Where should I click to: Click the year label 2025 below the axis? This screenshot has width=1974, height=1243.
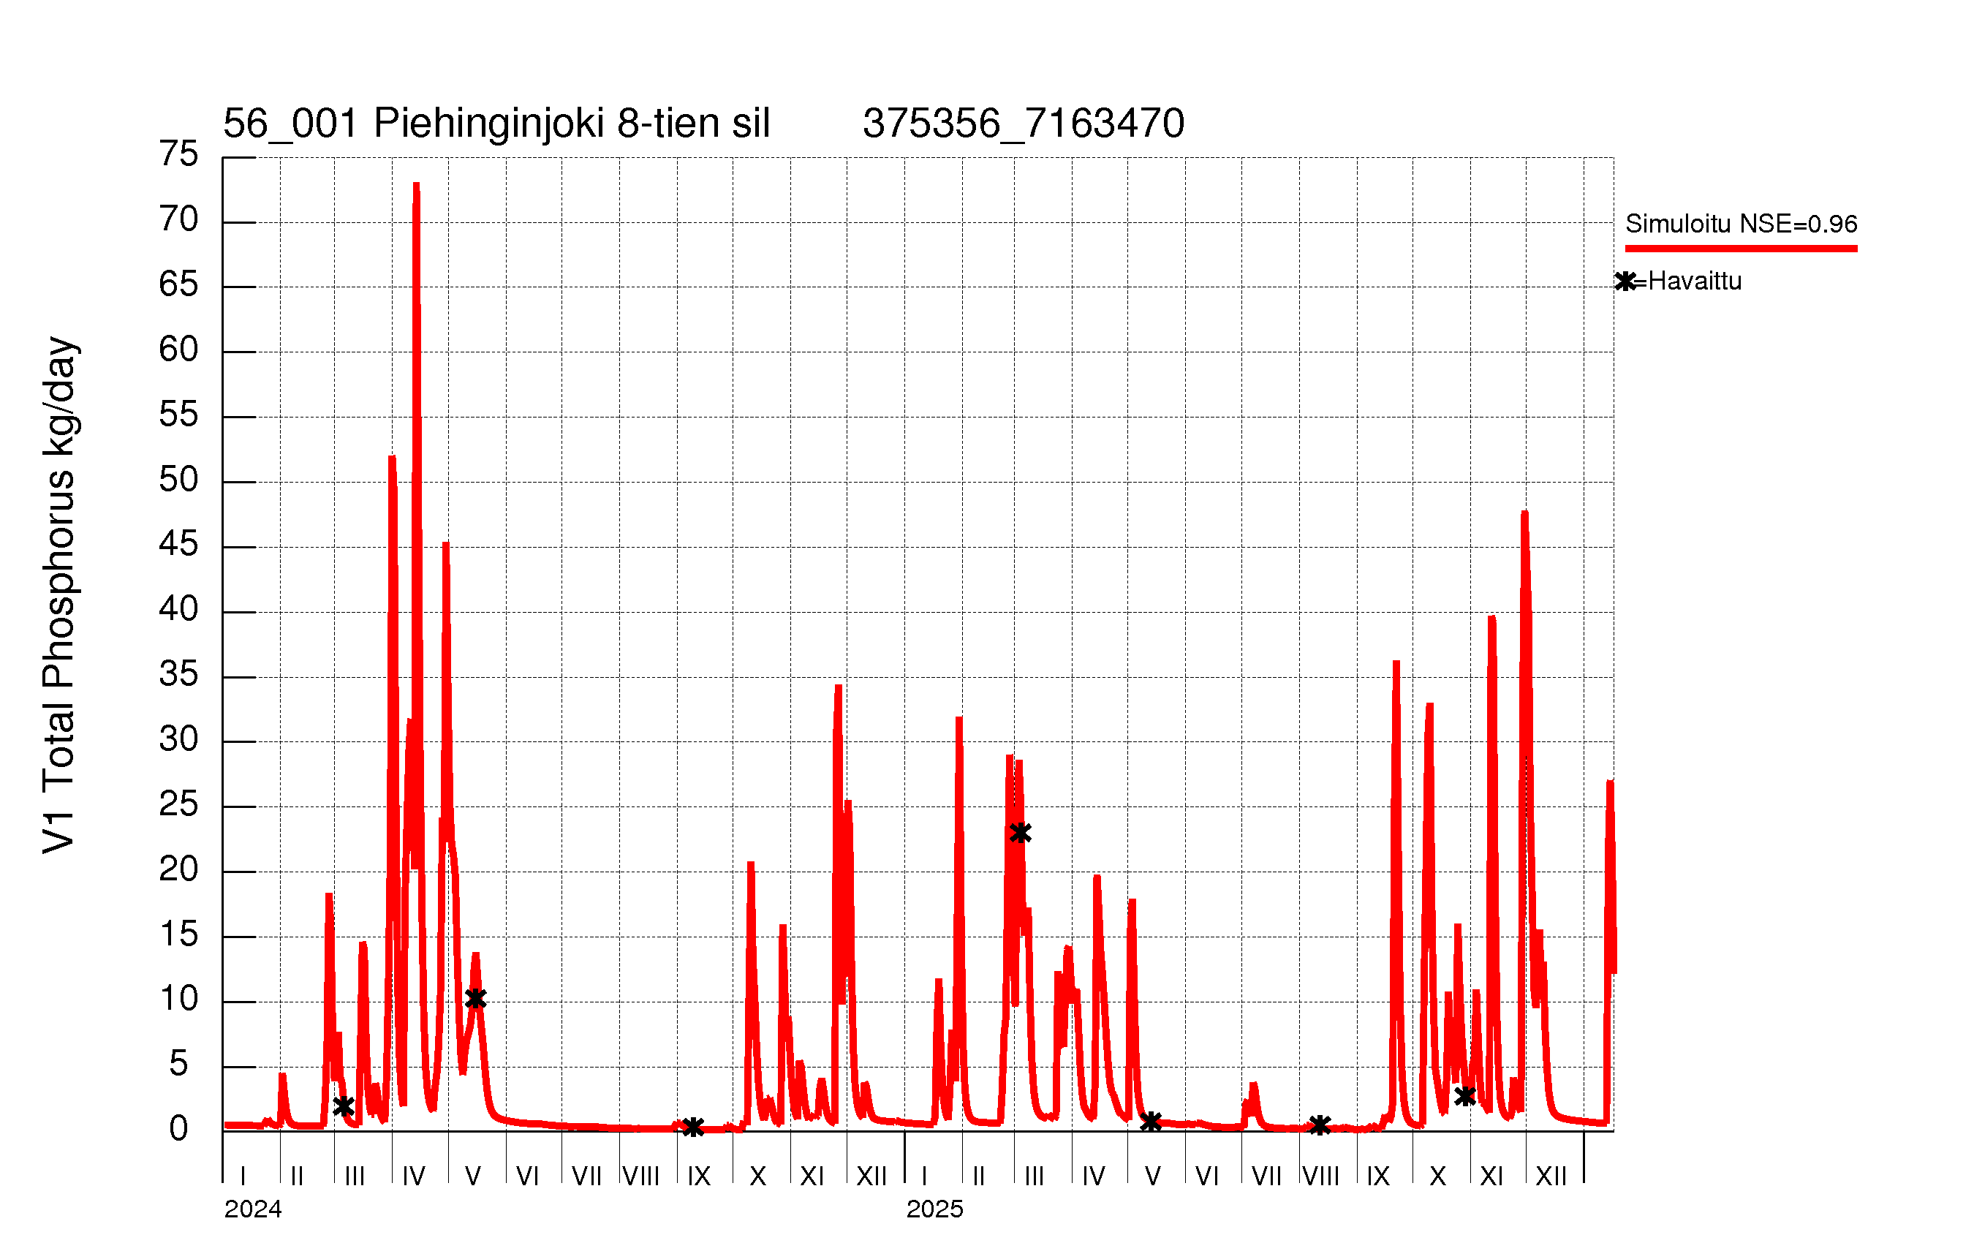[934, 1209]
